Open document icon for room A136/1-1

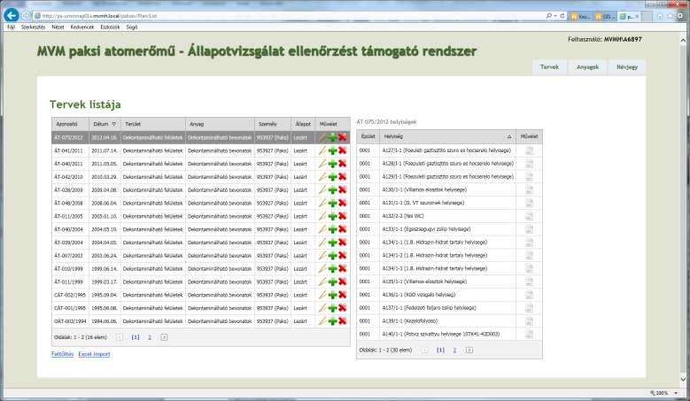(x=529, y=295)
